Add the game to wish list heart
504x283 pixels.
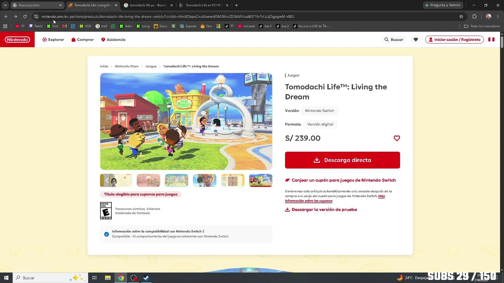(x=397, y=138)
